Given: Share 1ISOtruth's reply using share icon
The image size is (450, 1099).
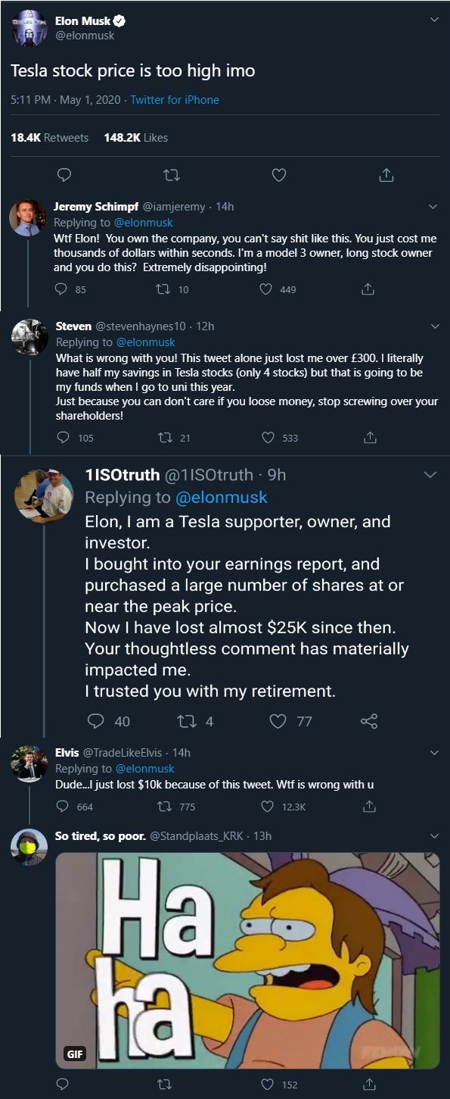Looking at the screenshot, I should [x=369, y=721].
